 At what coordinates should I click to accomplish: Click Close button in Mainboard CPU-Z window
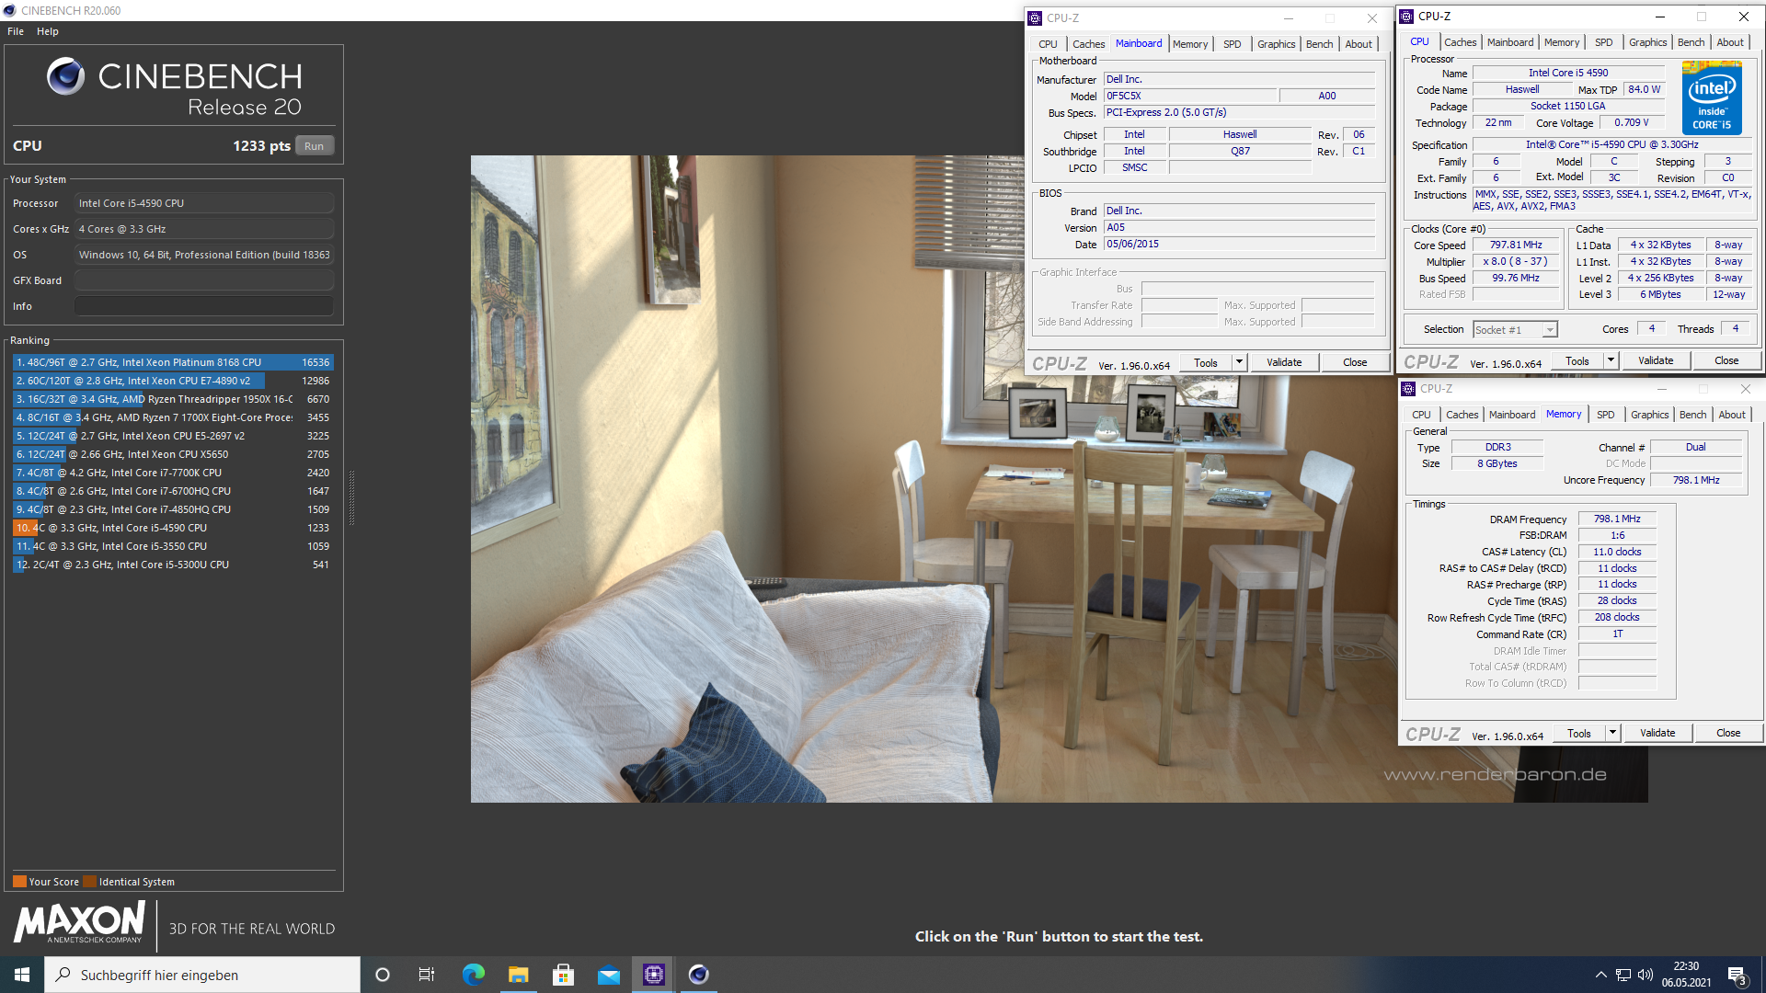(1355, 363)
